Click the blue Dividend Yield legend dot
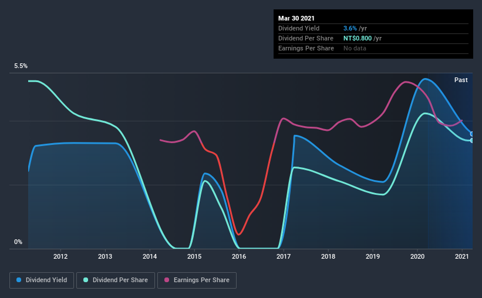 pyautogui.click(x=19, y=280)
